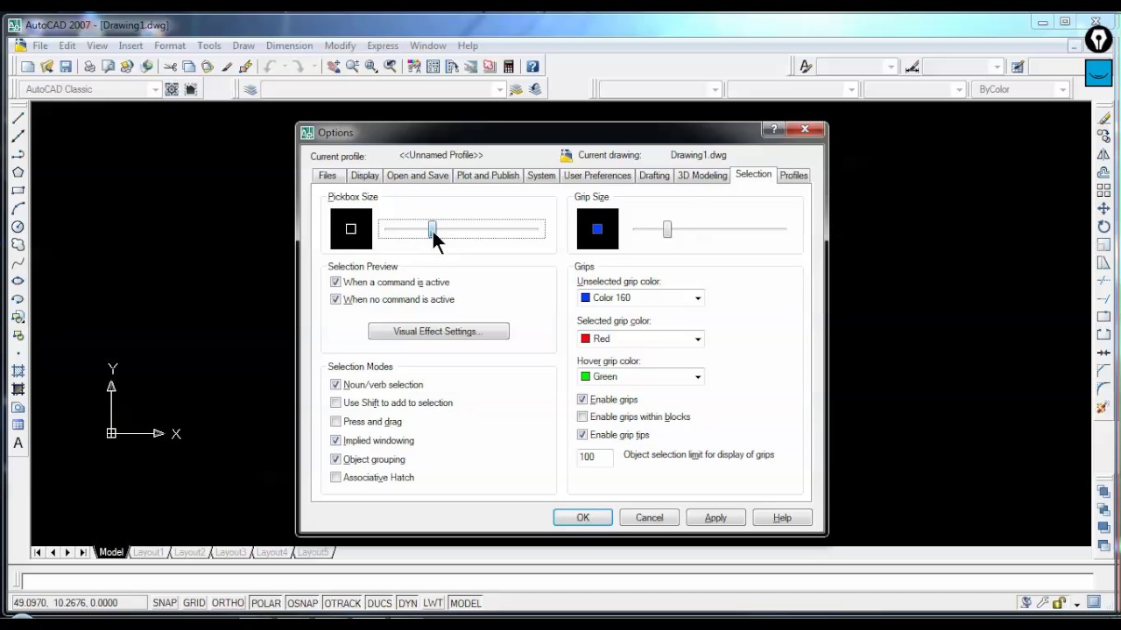The image size is (1121, 630).
Task: Select the Hatch tool
Action: coord(18,371)
